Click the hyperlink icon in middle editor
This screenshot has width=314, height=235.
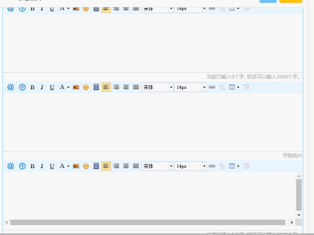coord(212,87)
